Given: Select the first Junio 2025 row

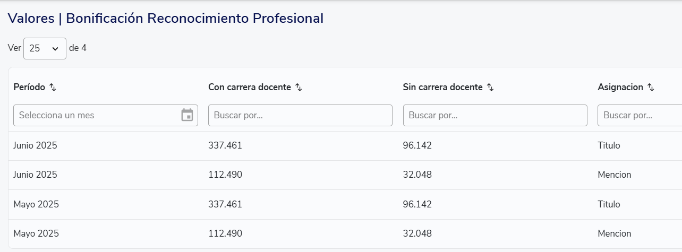Looking at the screenshot, I should (35, 145).
